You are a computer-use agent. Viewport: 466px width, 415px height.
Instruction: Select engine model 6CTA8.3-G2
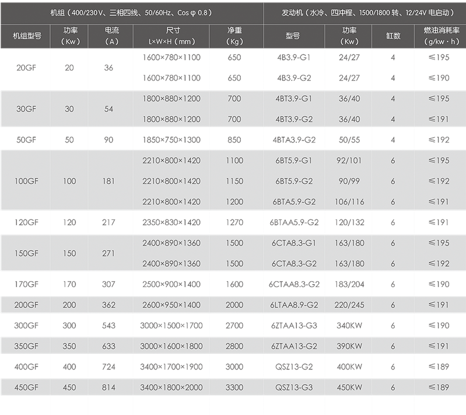click(294, 264)
